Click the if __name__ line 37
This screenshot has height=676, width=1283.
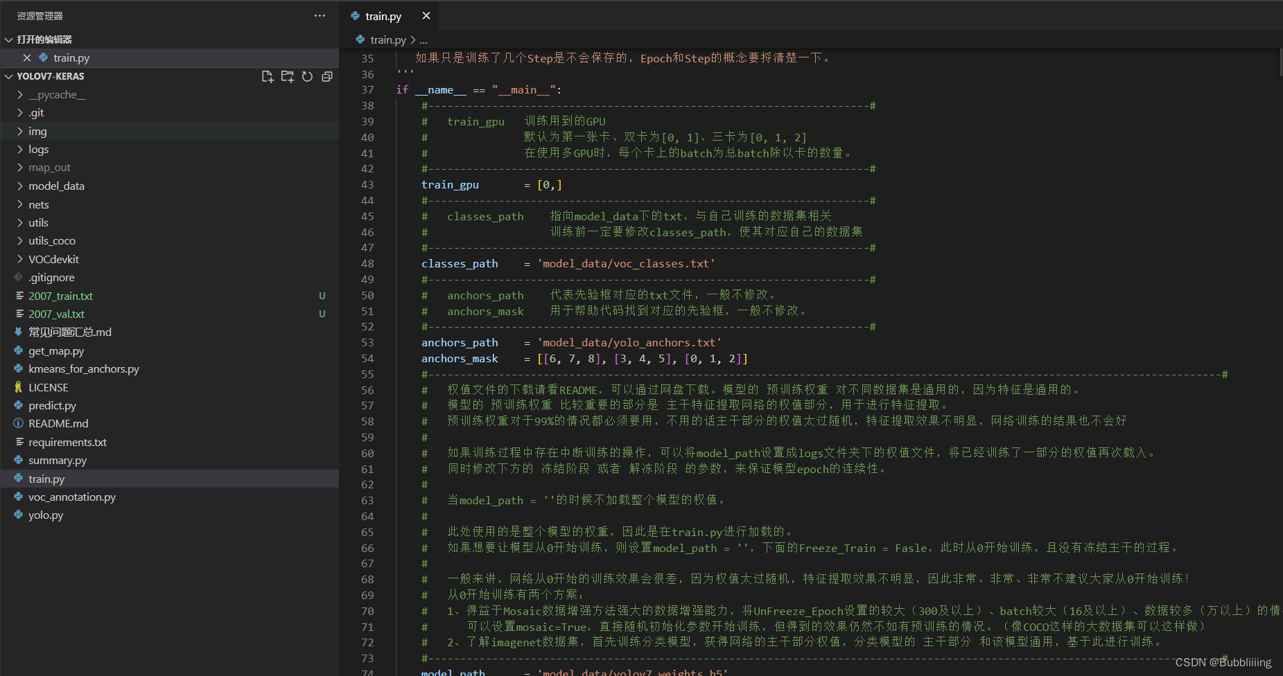[479, 90]
